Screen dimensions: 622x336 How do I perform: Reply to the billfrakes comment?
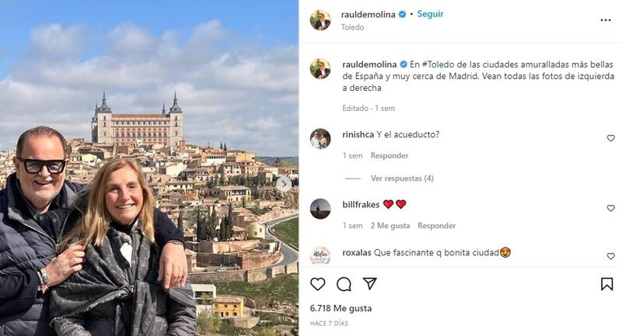(436, 226)
